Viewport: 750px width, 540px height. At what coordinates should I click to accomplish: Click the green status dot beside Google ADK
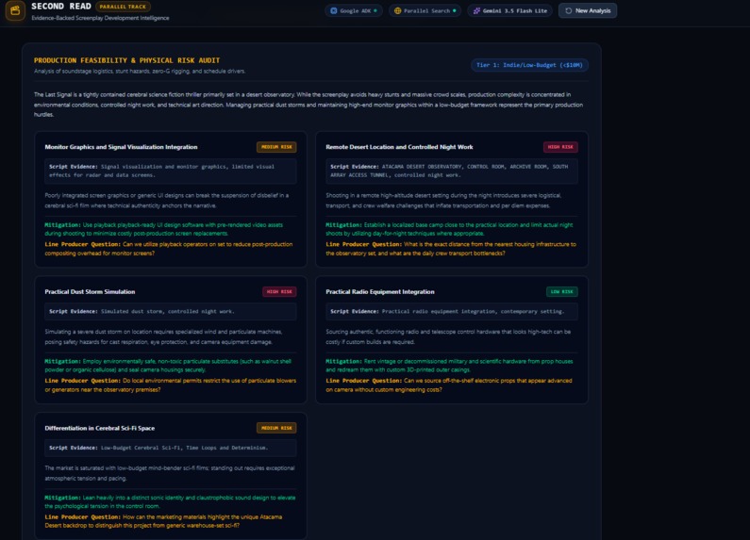[x=375, y=10]
